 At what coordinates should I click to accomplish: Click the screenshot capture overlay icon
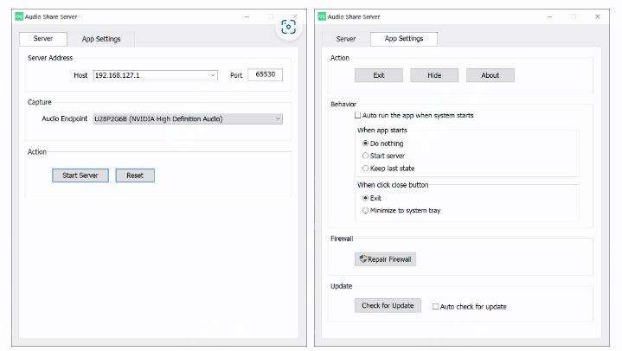288,27
